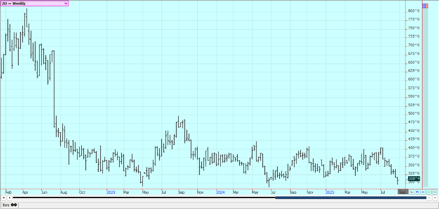This screenshot has width=439, height=209.
Task: Click the highlighted Sep label on time axis
Action: 403,192
